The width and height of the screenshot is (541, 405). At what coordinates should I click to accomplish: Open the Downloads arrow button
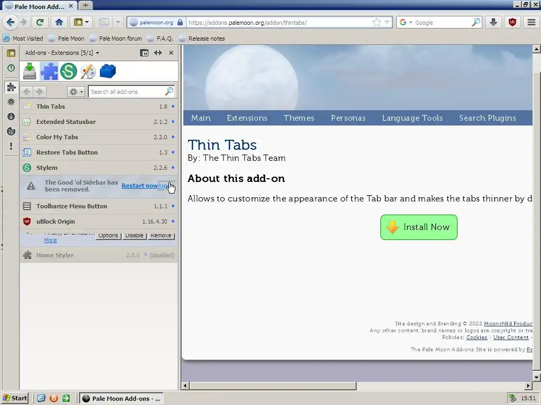pyautogui.click(x=493, y=22)
